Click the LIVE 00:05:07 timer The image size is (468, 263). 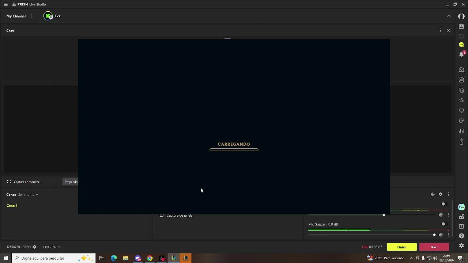372,247
